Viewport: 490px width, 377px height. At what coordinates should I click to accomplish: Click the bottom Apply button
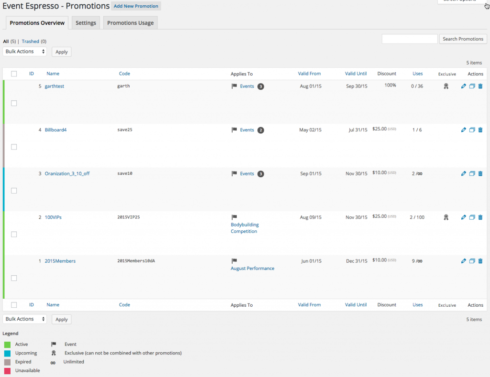[x=62, y=319]
